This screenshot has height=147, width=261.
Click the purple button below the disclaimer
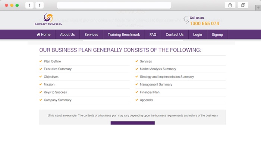point(133,123)
